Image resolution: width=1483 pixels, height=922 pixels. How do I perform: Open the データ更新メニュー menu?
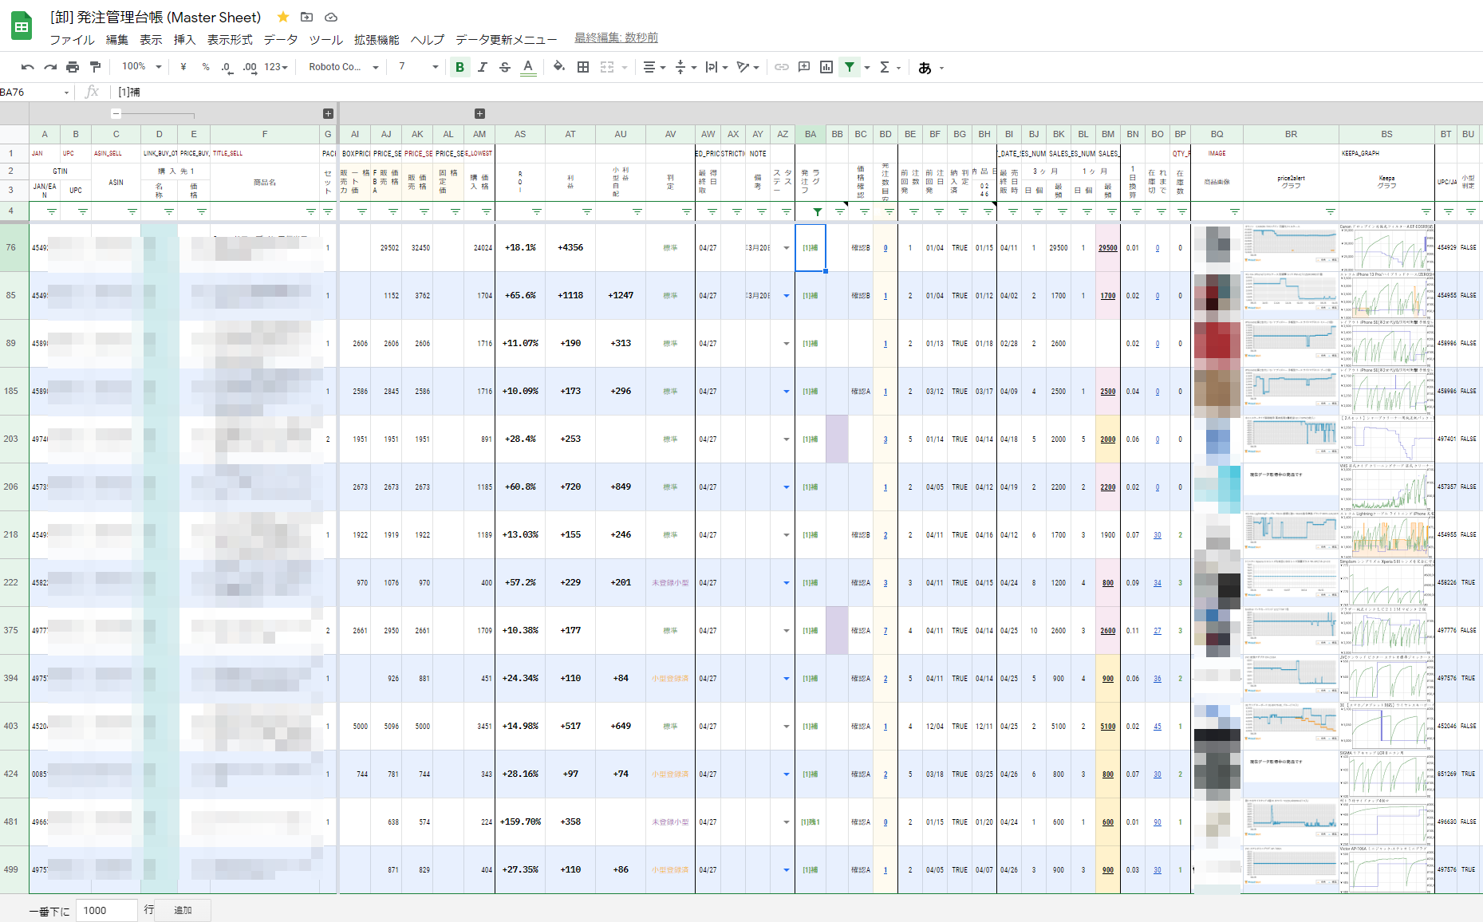coord(506,39)
